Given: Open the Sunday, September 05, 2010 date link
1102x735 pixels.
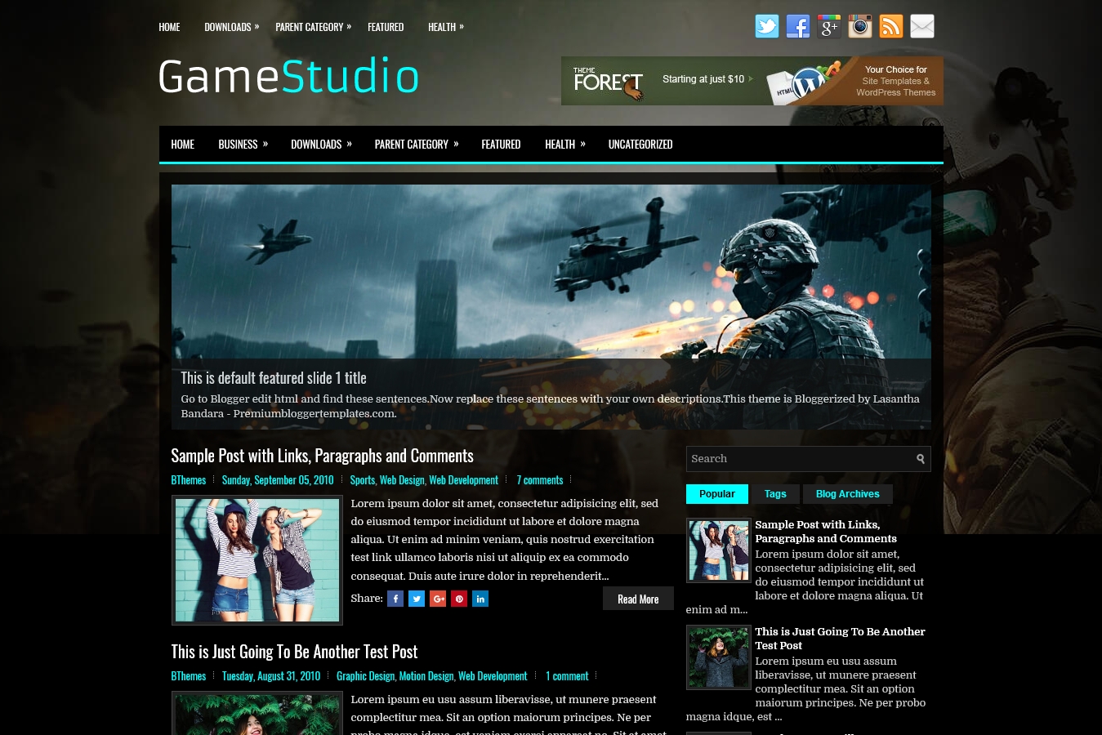Looking at the screenshot, I should pyautogui.click(x=278, y=480).
